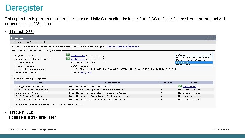The height and width of the screenshot is (138, 245).
Task: Click the usage details last updated line
Action: 49,105
